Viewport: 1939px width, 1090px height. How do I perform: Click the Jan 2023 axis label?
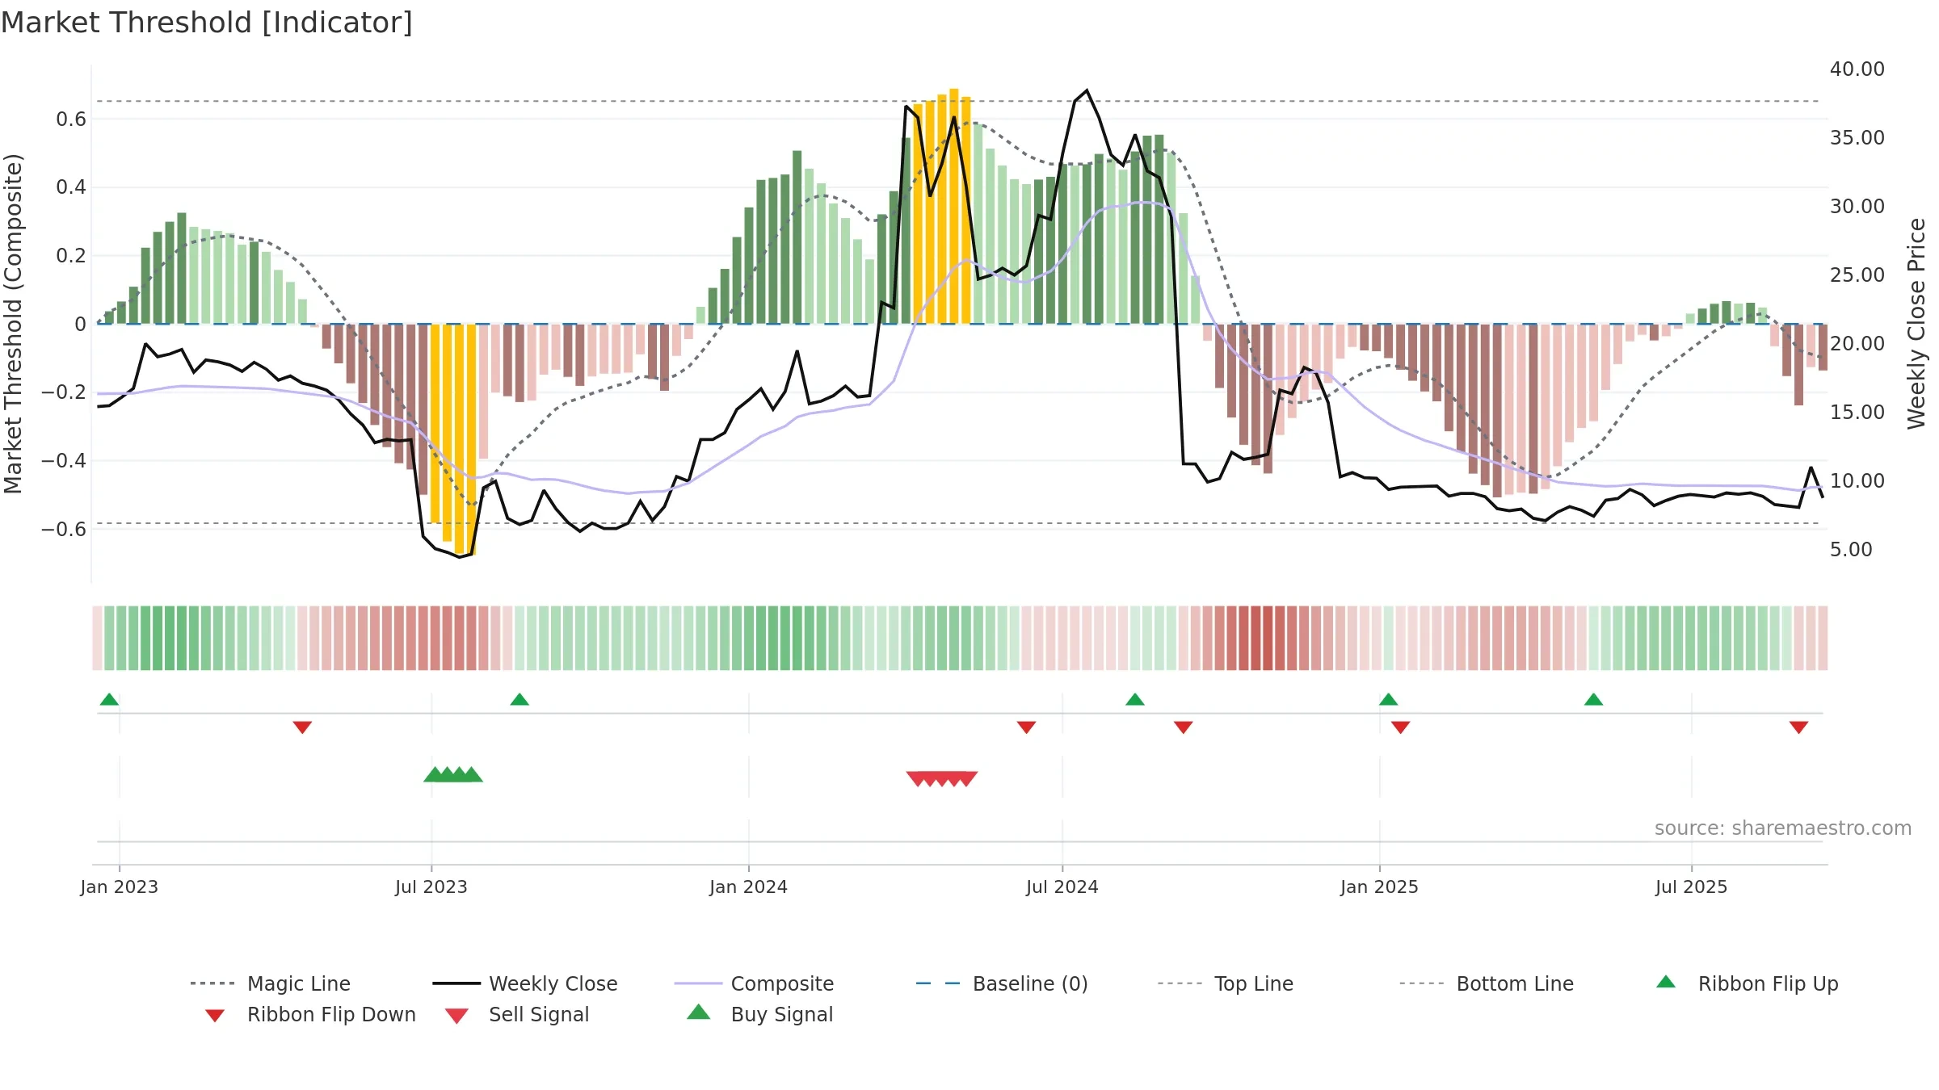pos(120,887)
